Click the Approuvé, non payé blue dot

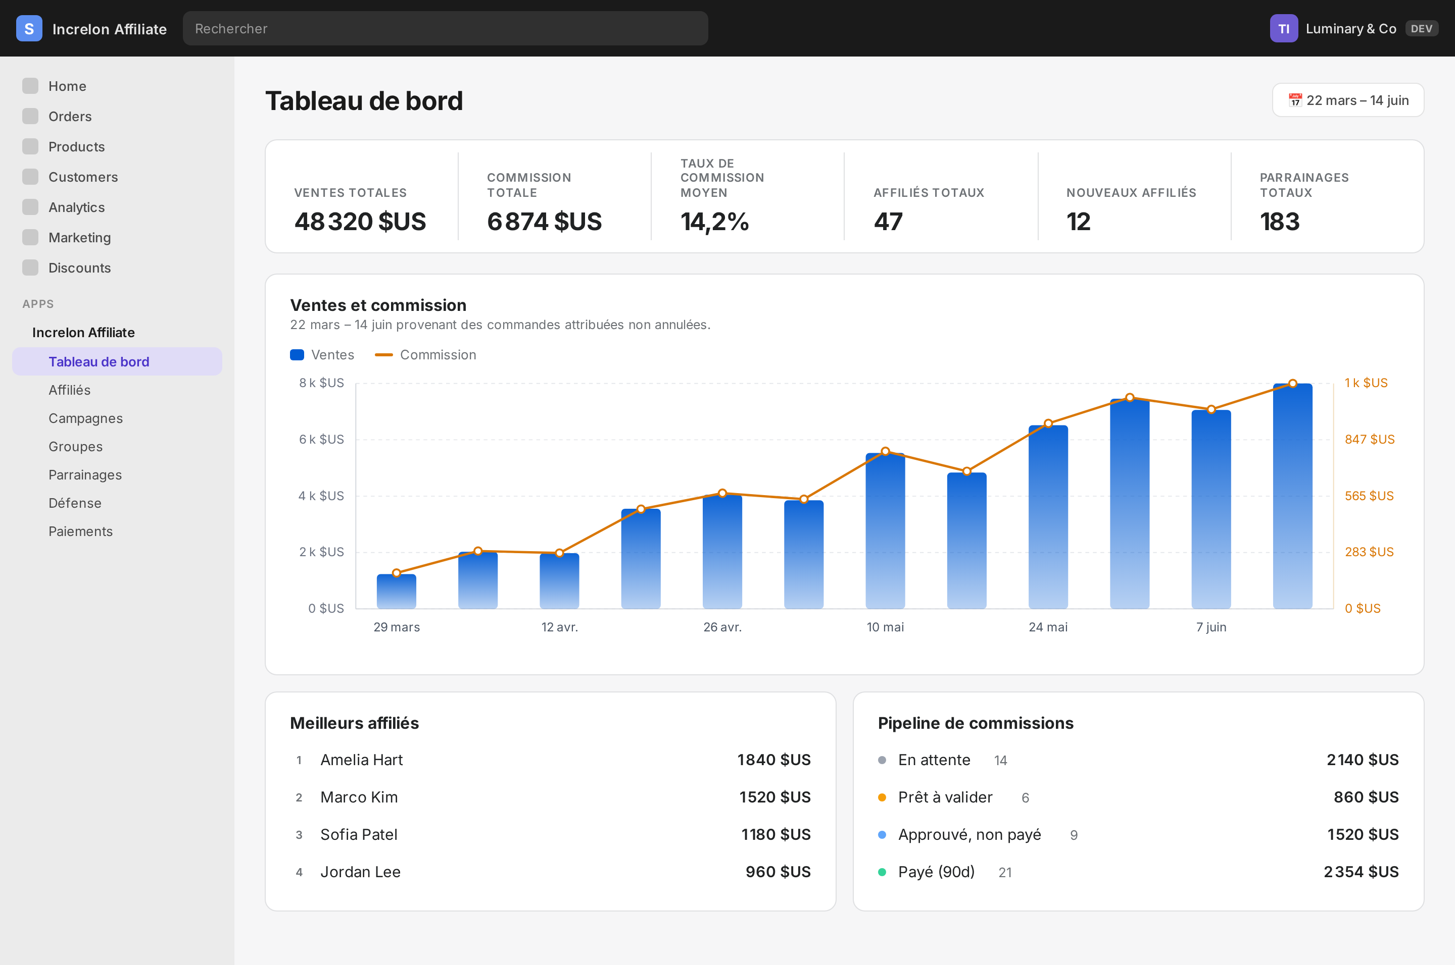pos(882,834)
